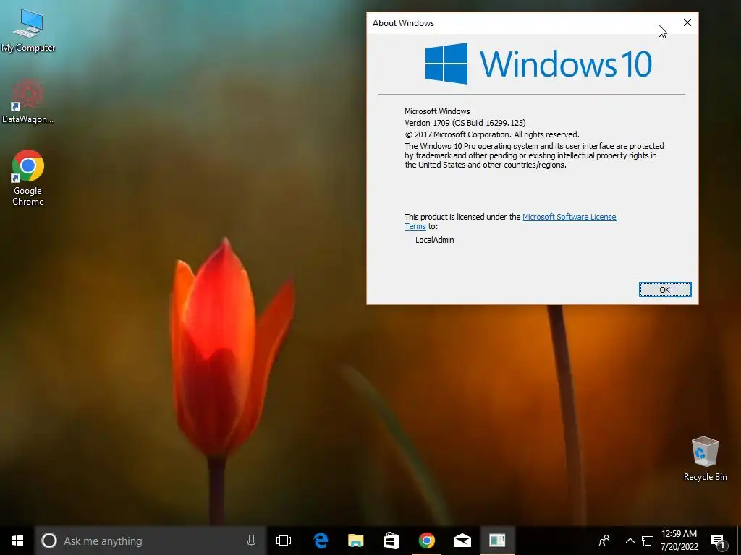
Task: Close the About Windows dialog
Action: click(x=687, y=22)
